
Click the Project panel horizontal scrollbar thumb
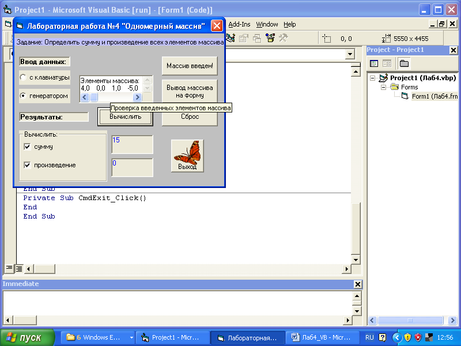(410, 320)
